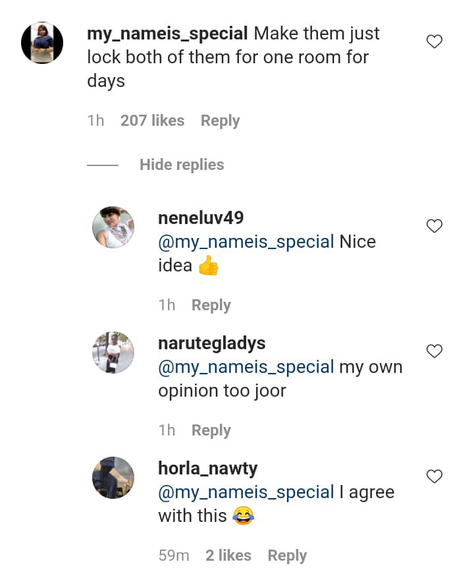474x570 pixels.
Task: Like the my_nameis_special comment with the heart
Action: pyautogui.click(x=434, y=42)
